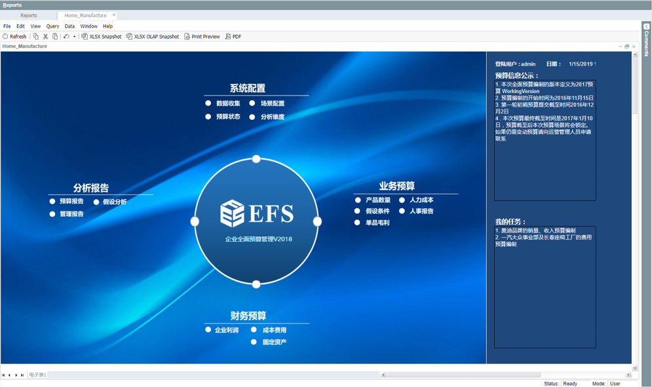Export an XLSX Snapshot

coord(102,37)
